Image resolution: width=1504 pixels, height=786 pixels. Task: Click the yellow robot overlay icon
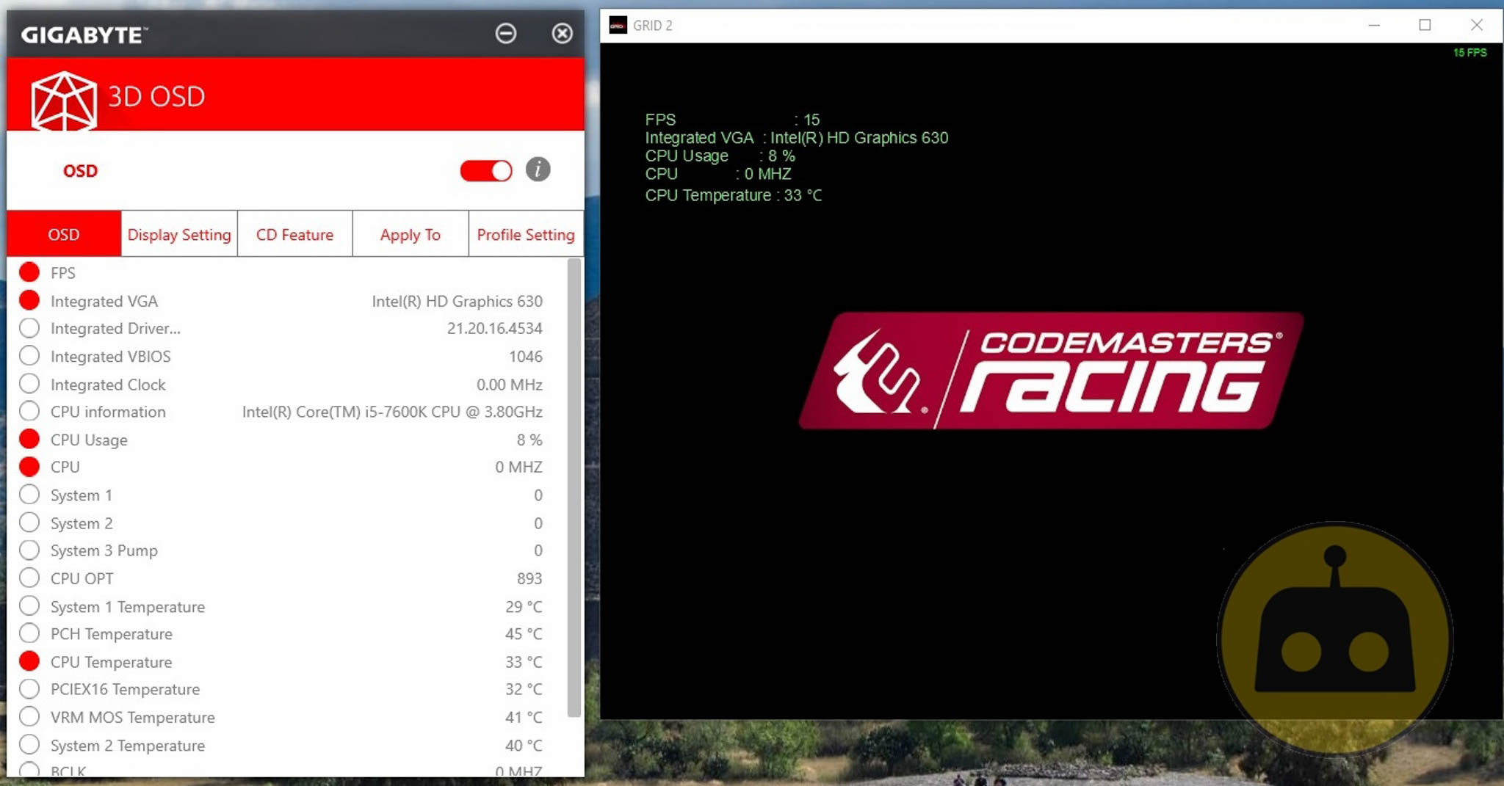point(1334,637)
